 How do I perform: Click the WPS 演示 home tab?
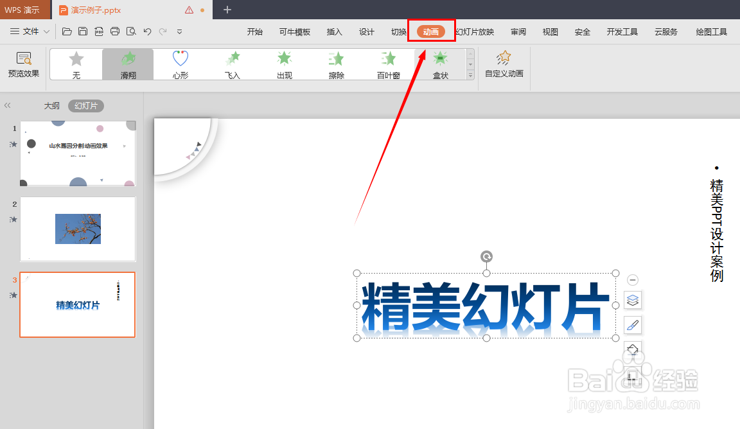(22, 10)
